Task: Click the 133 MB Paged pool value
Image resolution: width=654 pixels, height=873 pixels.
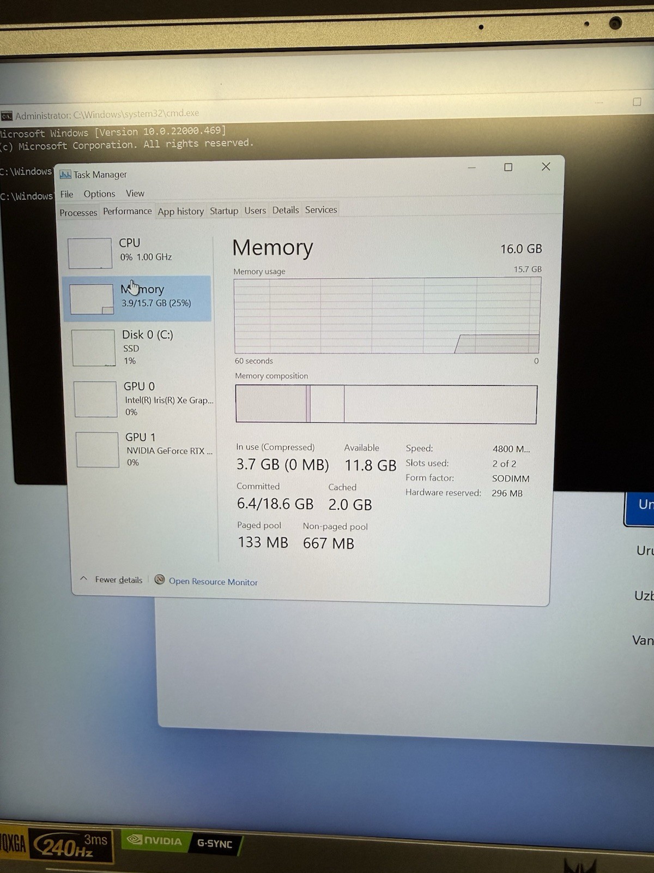Action: [263, 542]
